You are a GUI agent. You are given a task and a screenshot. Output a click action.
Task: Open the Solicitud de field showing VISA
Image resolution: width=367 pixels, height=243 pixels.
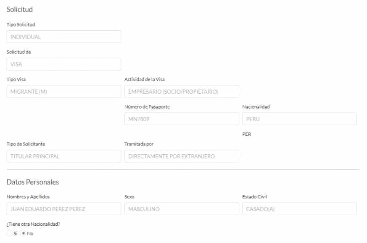coord(63,64)
